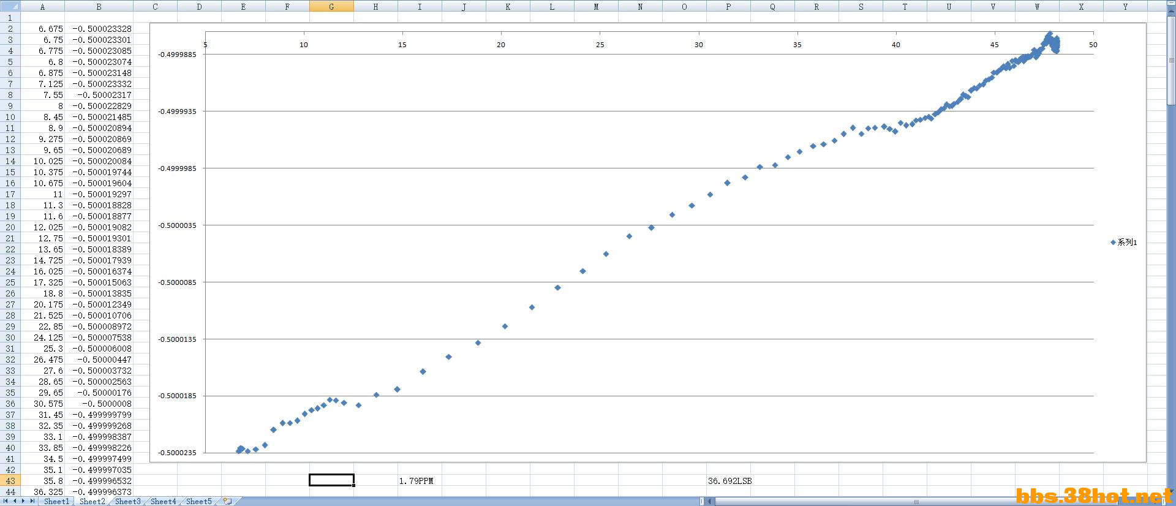This screenshot has width=1176, height=506.
Task: Select cell with value 33.85
Action: point(42,448)
